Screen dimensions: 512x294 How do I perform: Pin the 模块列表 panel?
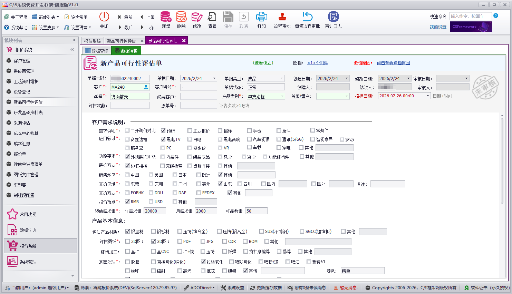pos(74,40)
